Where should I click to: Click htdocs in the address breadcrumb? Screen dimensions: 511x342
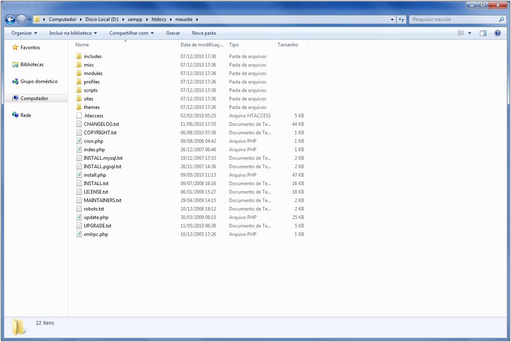click(x=159, y=19)
